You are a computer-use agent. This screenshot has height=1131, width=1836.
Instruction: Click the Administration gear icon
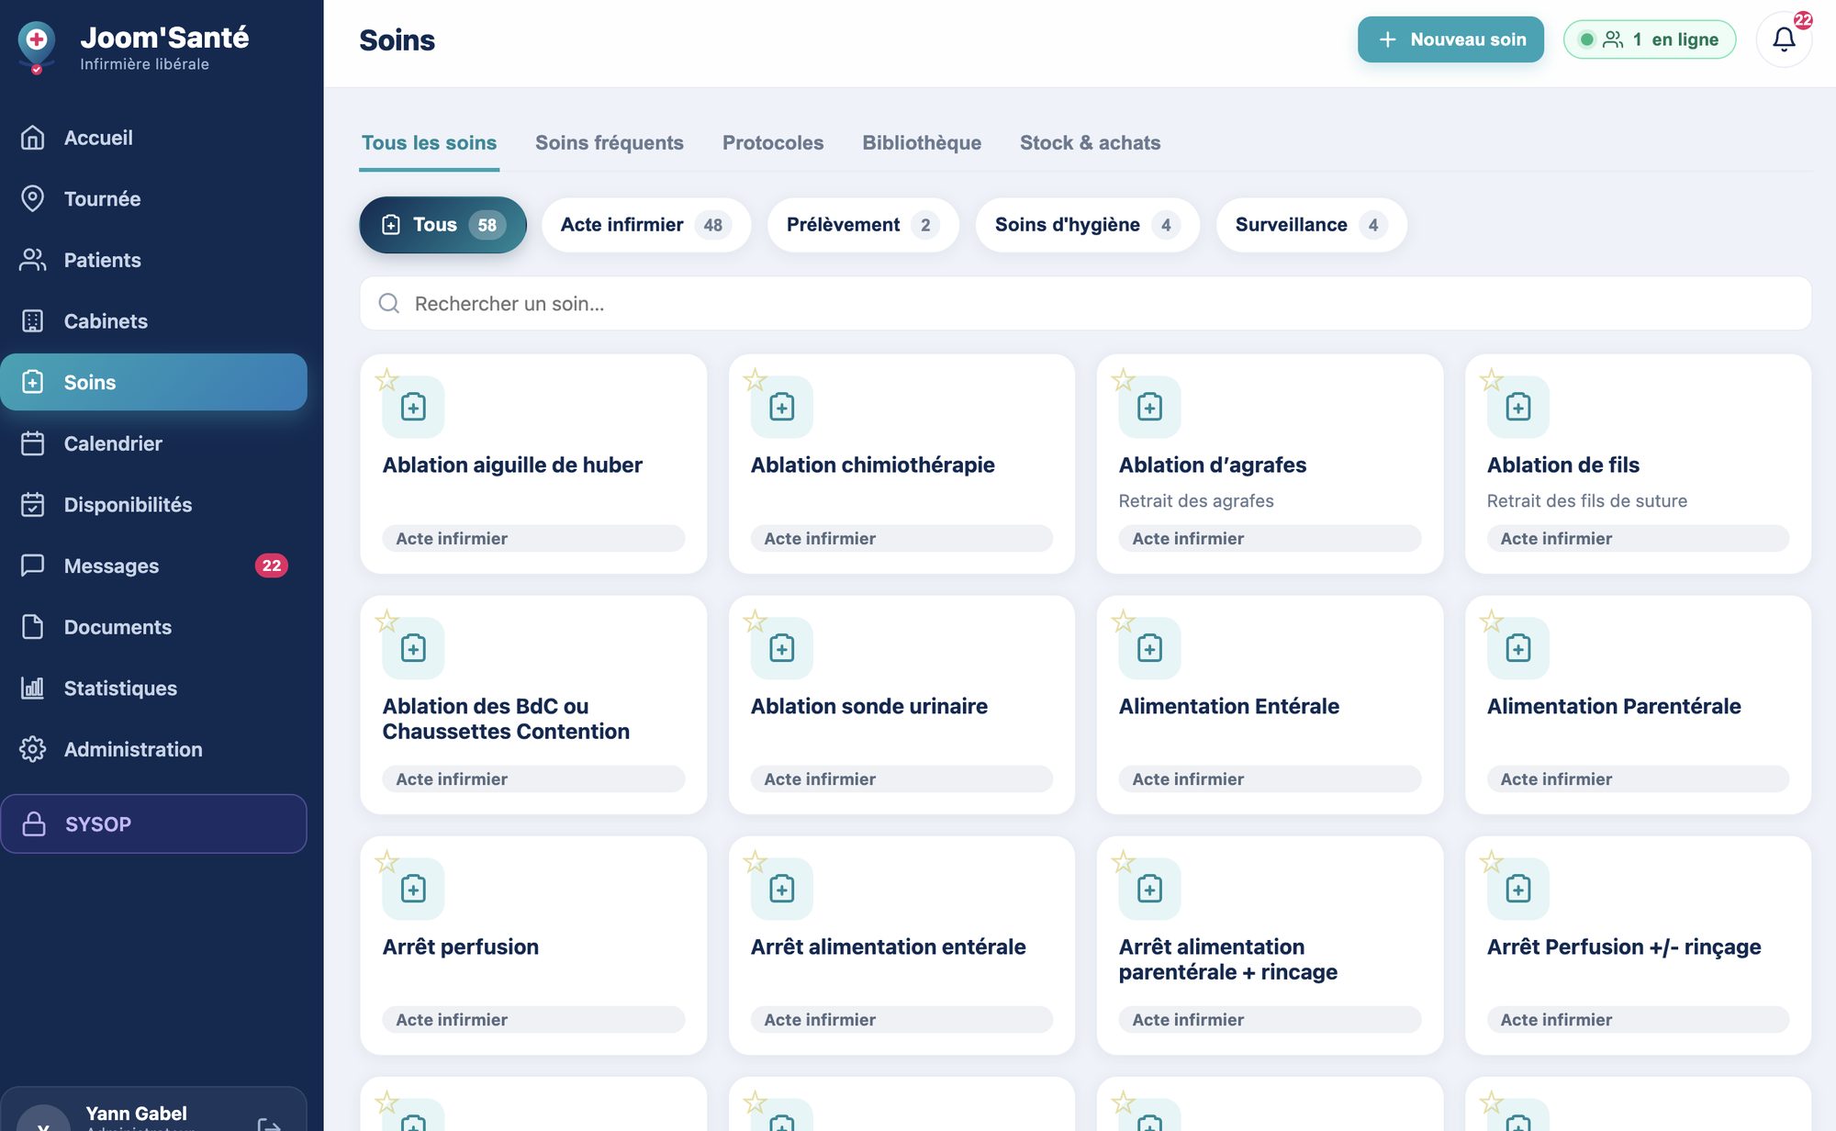pos(33,749)
